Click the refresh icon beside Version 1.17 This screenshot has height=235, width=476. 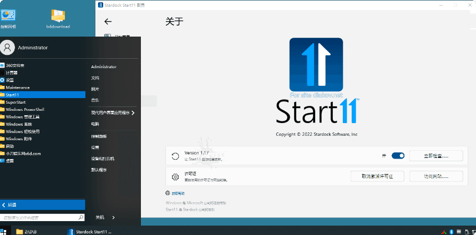(175, 156)
